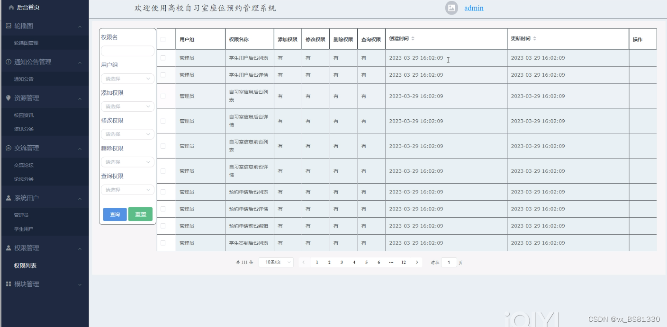Open the 10条/页 page size dropdown

pos(276,262)
